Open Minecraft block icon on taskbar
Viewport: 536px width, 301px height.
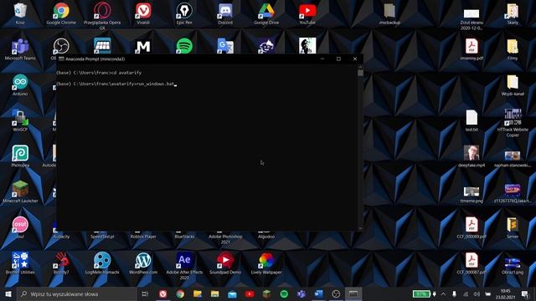coord(267,293)
